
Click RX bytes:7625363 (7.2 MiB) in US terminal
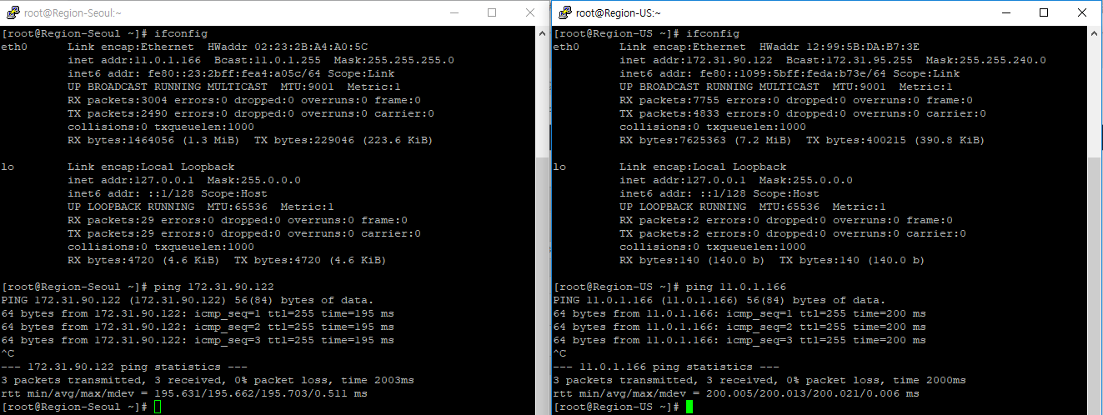tap(706, 140)
